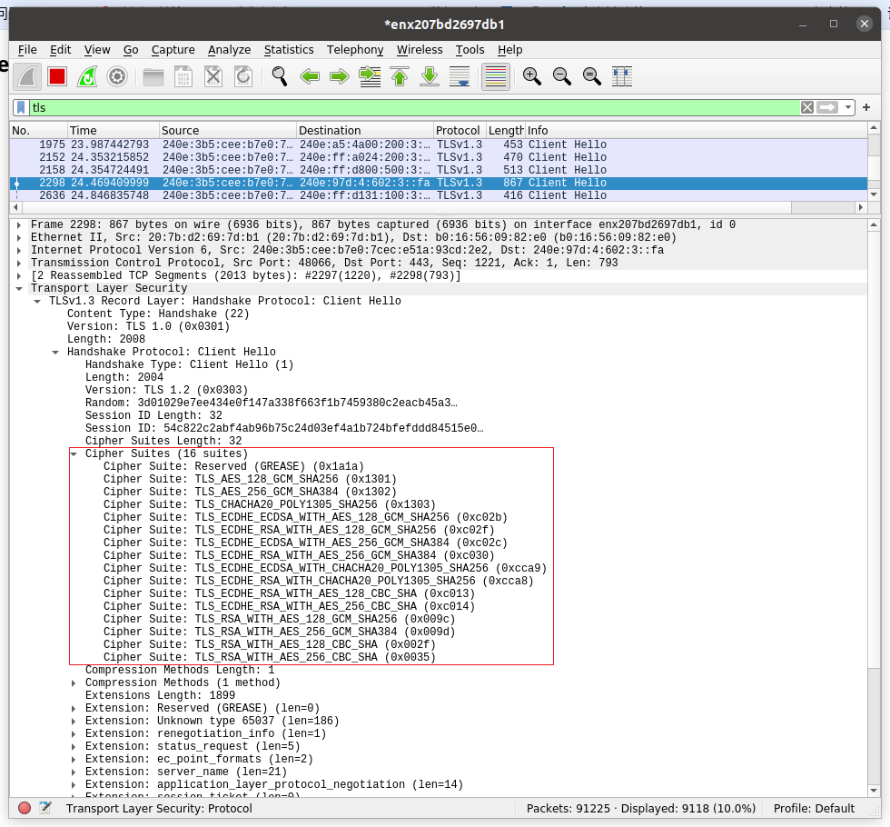The width and height of the screenshot is (890, 827).
Task: Click the Find a packet magnifier
Action: [x=280, y=77]
